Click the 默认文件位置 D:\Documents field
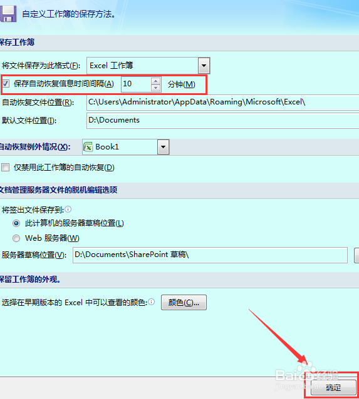The width and height of the screenshot is (359, 399). click(x=223, y=121)
